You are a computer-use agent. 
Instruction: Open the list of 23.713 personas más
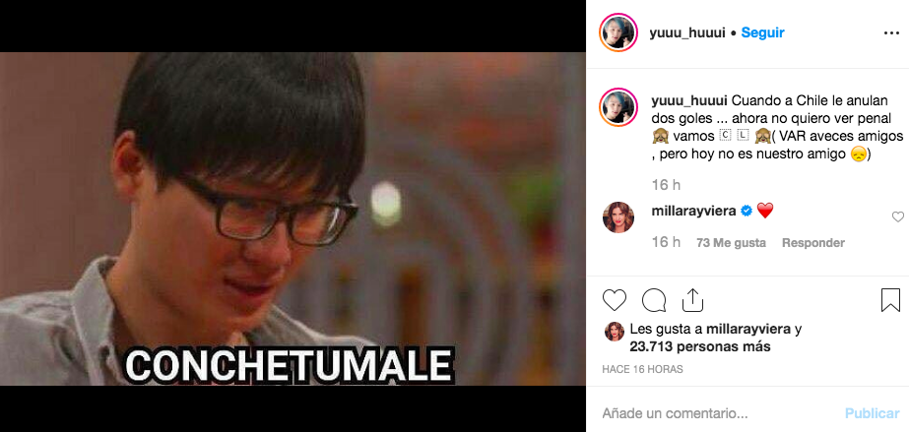point(700,346)
